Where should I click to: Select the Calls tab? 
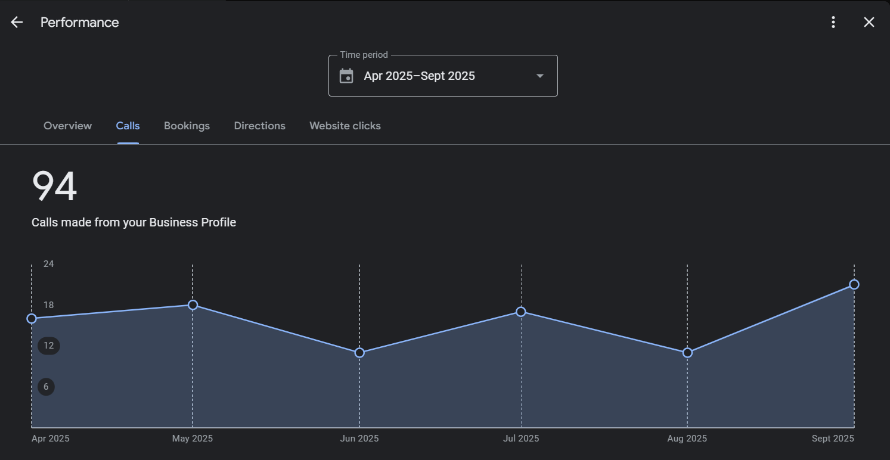128,126
